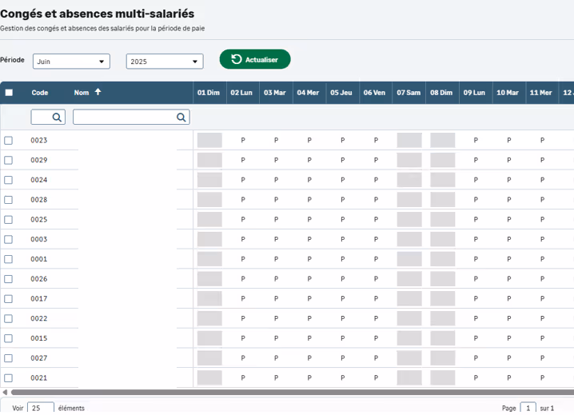Open the Juin month dropdown
This screenshot has height=415, width=574.
(x=71, y=62)
